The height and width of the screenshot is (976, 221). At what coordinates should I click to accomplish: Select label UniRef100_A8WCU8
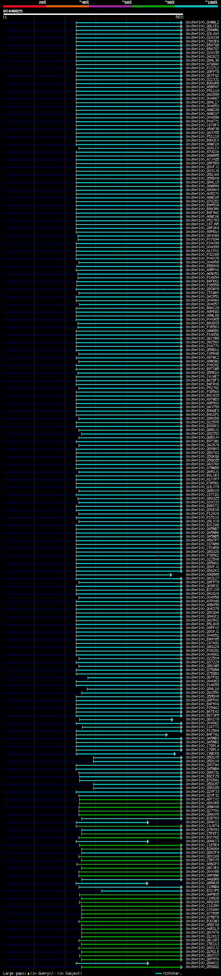202,110
